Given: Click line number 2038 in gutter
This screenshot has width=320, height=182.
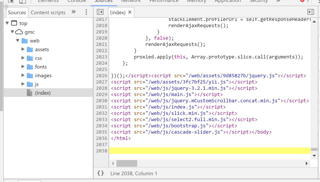Looking at the screenshot, I should tap(101, 151).
